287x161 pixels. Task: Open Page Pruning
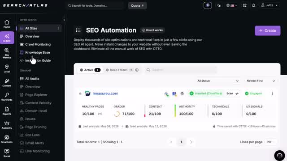tap(36, 127)
